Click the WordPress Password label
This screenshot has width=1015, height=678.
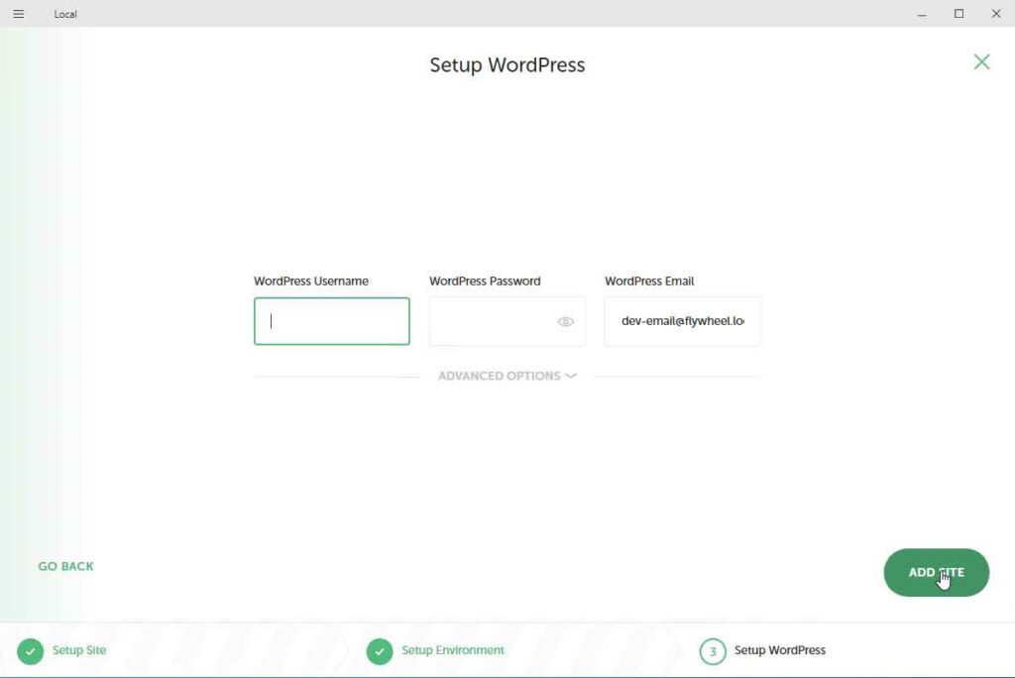[485, 282]
